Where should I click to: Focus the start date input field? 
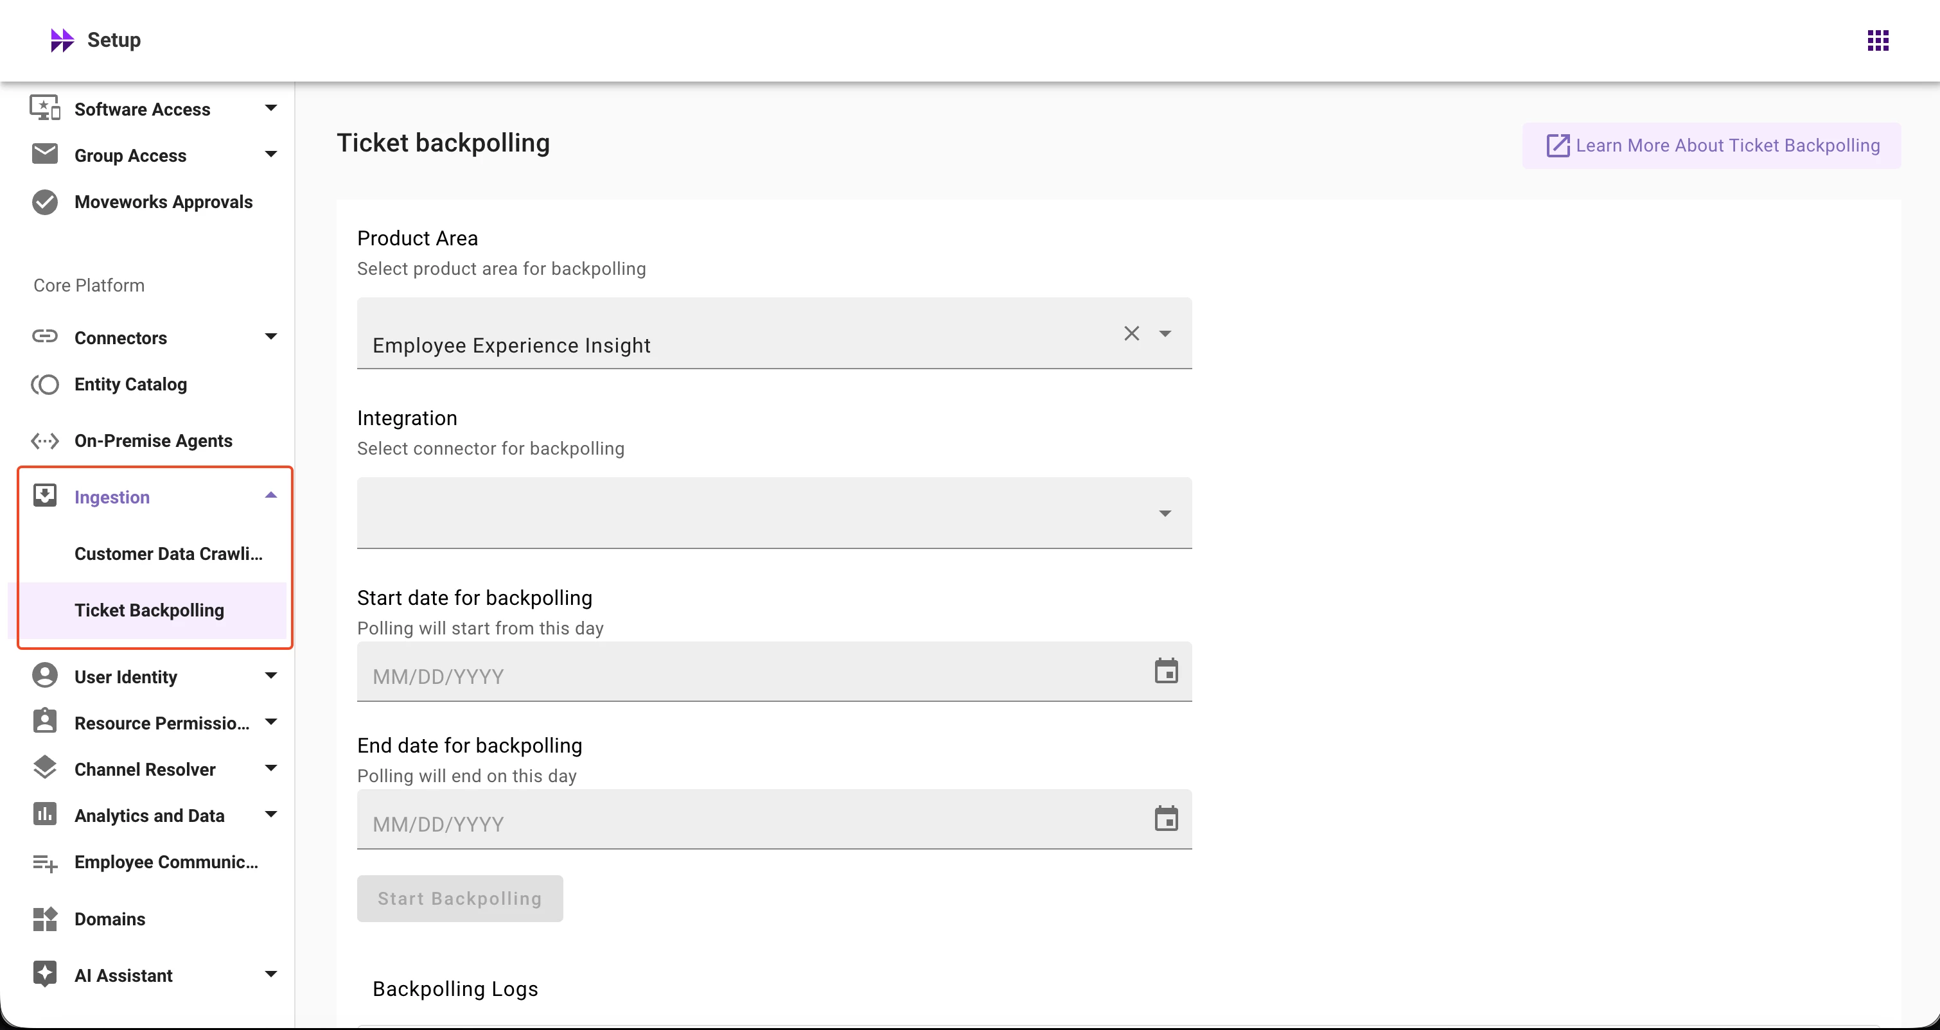coord(753,676)
